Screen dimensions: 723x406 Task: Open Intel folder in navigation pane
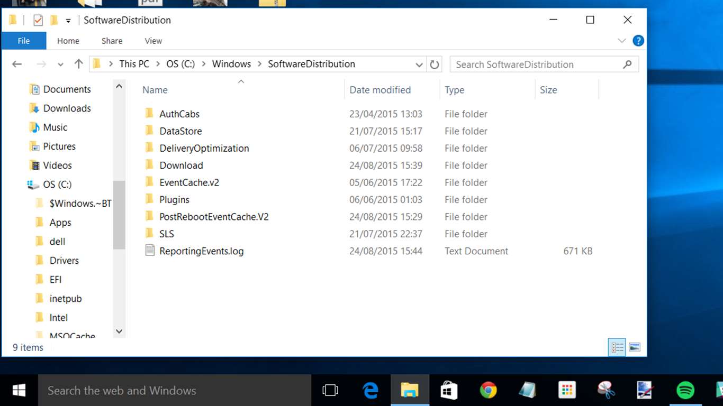click(59, 318)
